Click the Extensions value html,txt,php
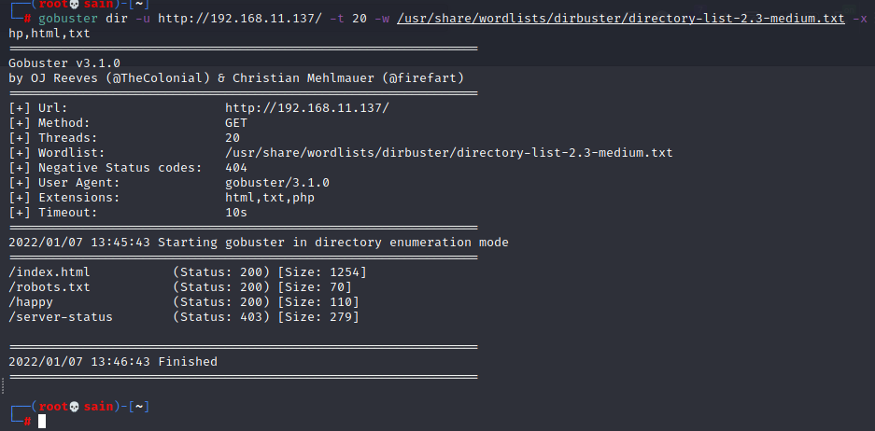This screenshot has width=875, height=431. pyautogui.click(x=270, y=198)
